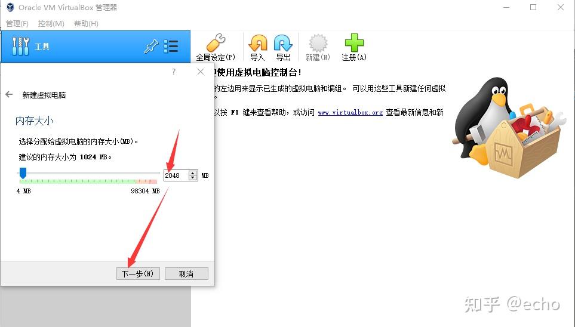Close the VirtualBox manager window
Screen dimensions: 575x327
point(560,7)
